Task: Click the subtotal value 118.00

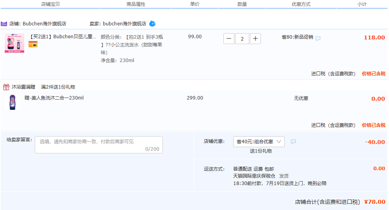Action: [x=375, y=37]
